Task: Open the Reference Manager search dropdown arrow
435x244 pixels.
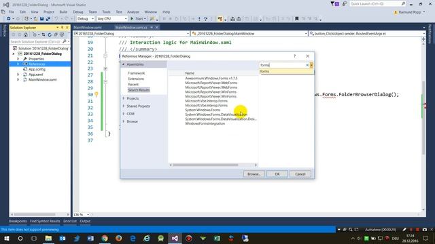Action: (311, 65)
